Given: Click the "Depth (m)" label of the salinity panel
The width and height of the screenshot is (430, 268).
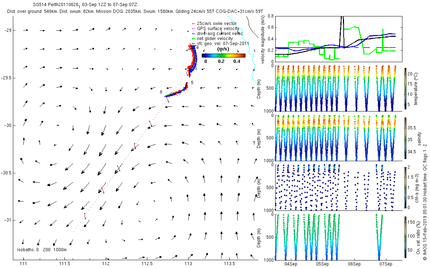Looking at the screenshot, I should [259, 138].
